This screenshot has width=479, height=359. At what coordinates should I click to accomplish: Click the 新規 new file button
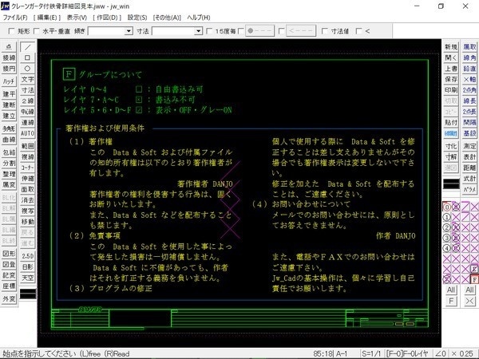(x=451, y=47)
